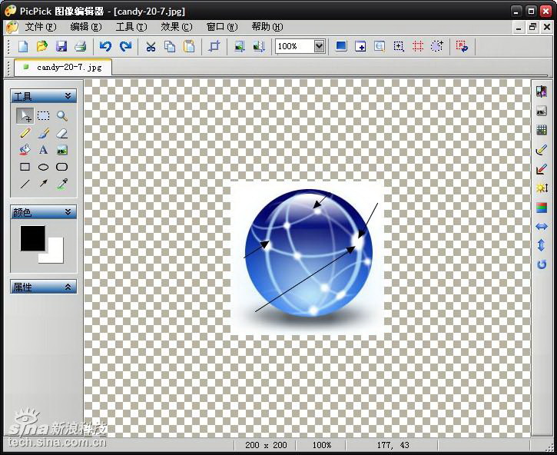Select the Pencil tool
Image resolution: width=557 pixels, height=455 pixels.
[25, 133]
